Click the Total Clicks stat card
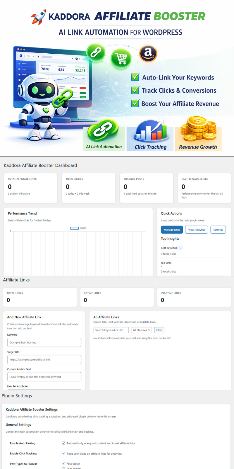This screenshot has width=234, height=469. [89, 188]
